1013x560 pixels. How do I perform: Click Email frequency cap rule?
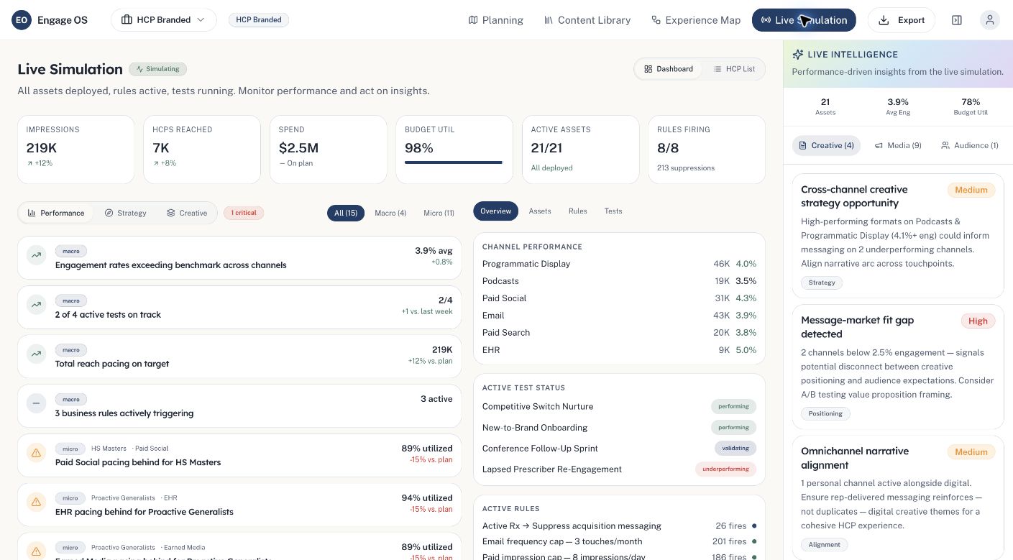tap(619, 541)
